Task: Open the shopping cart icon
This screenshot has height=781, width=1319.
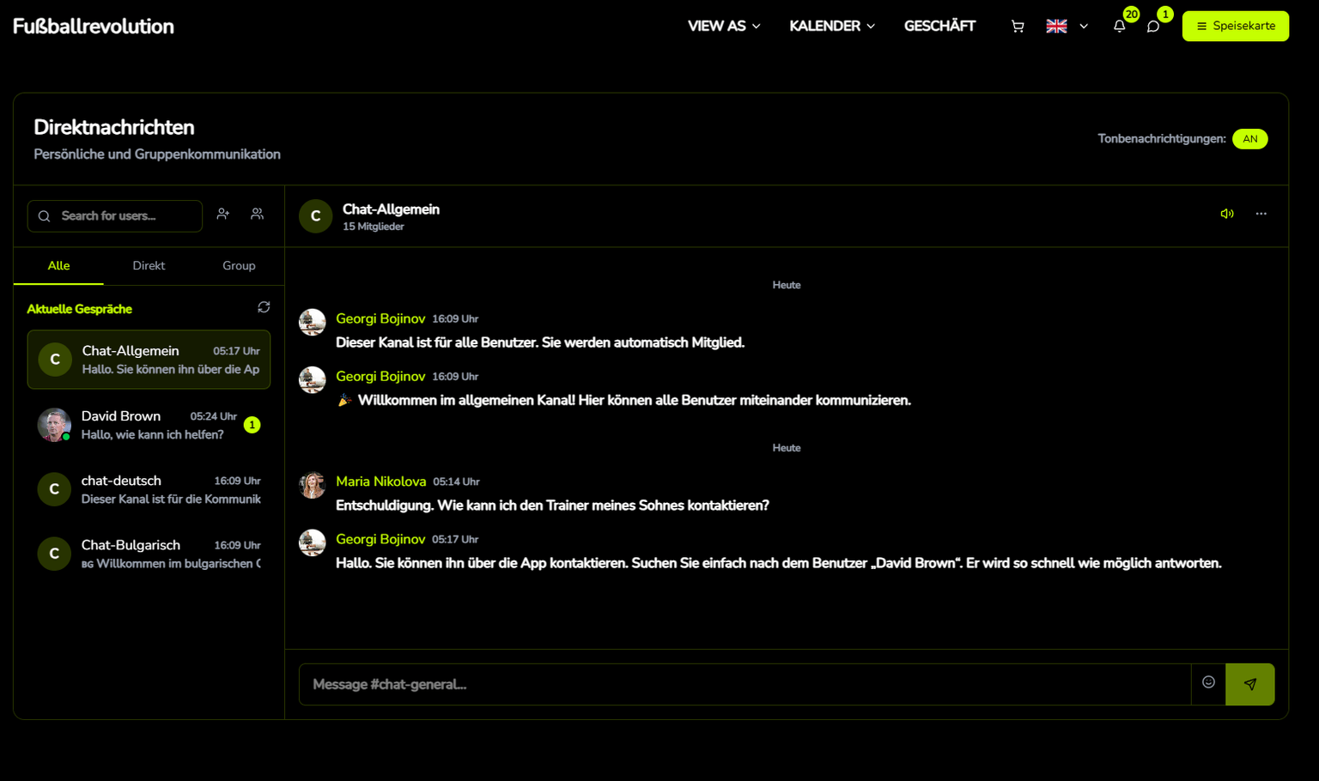Action: pos(1018,27)
